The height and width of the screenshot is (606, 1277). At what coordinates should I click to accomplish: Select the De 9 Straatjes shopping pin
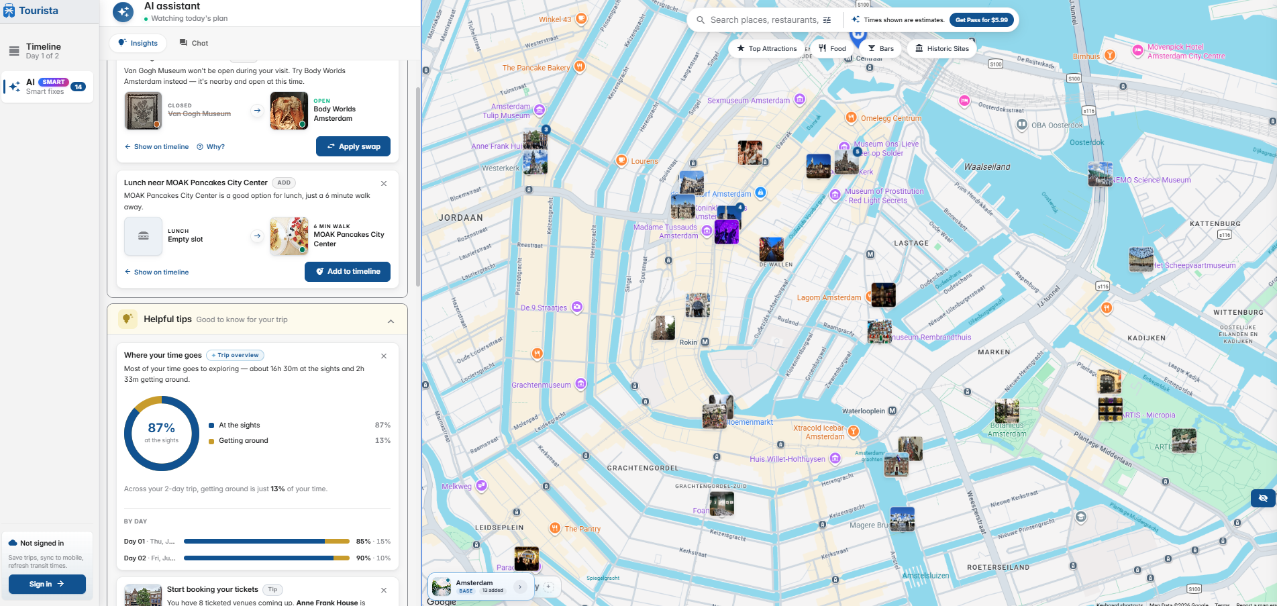[576, 307]
